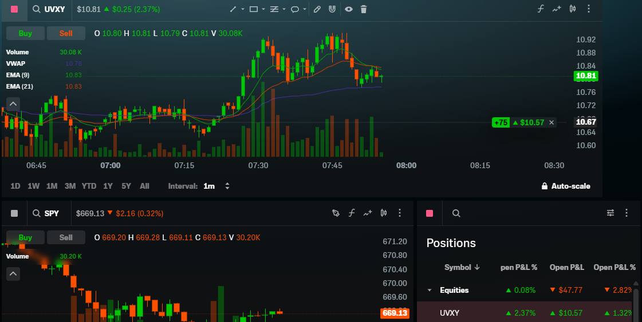Viewport: 642px width, 322px height.
Task: Switch to YTD range
Action: point(89,186)
